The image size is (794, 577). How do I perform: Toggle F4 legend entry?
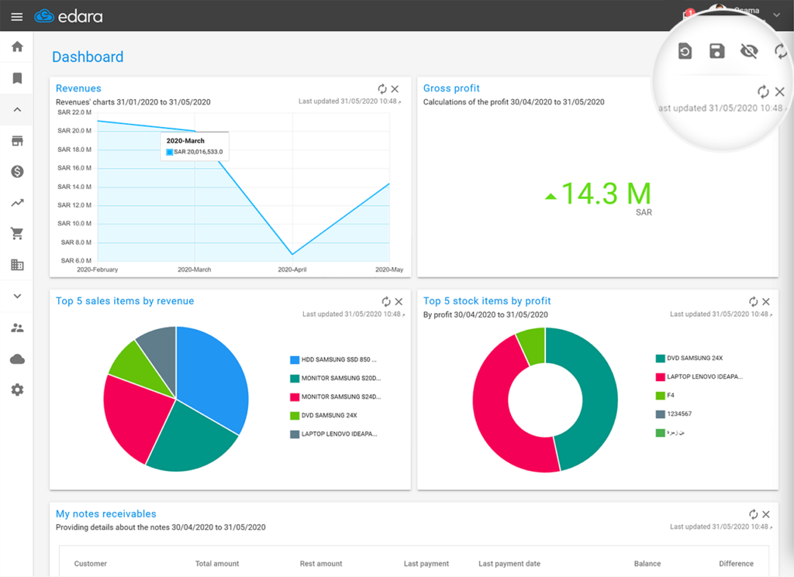tap(665, 396)
